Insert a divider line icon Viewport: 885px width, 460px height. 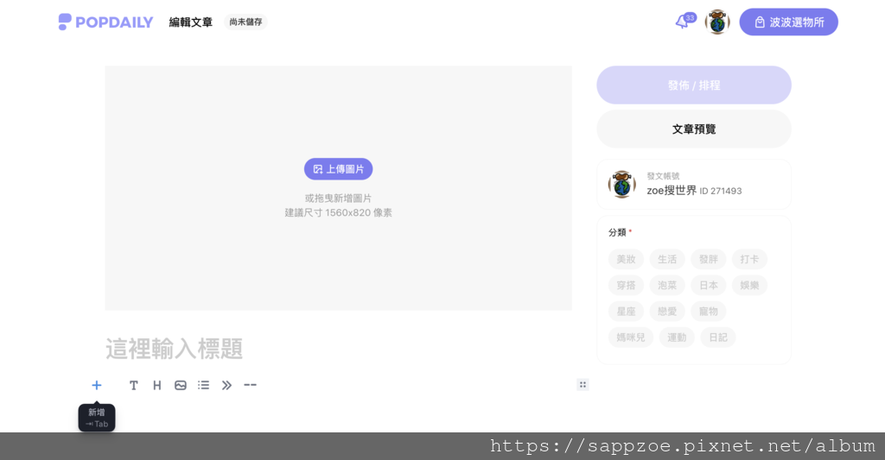coord(250,385)
